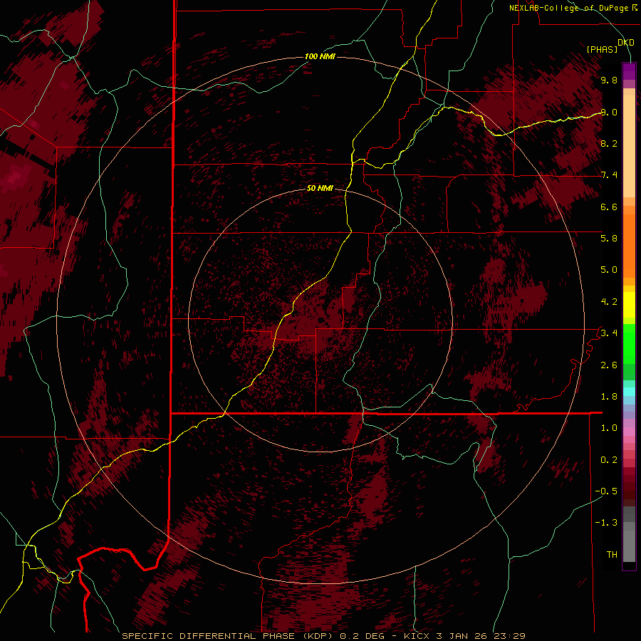Pick the cyan segment of the color bar
Viewport: 641px width, 641px height.
pos(629,392)
